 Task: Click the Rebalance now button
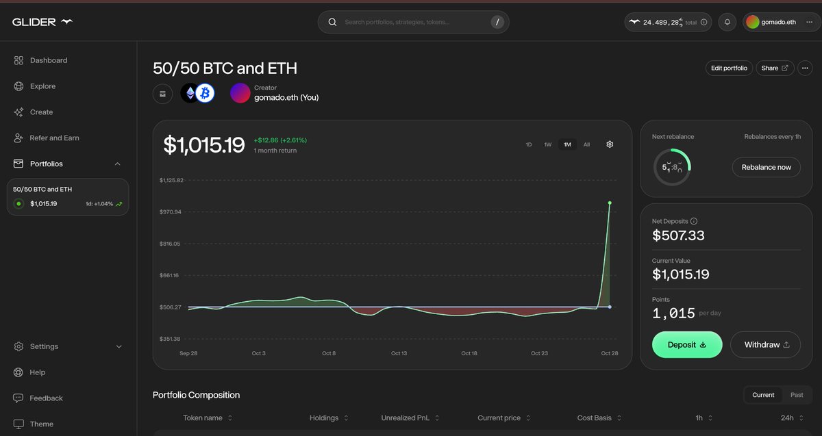pyautogui.click(x=766, y=167)
